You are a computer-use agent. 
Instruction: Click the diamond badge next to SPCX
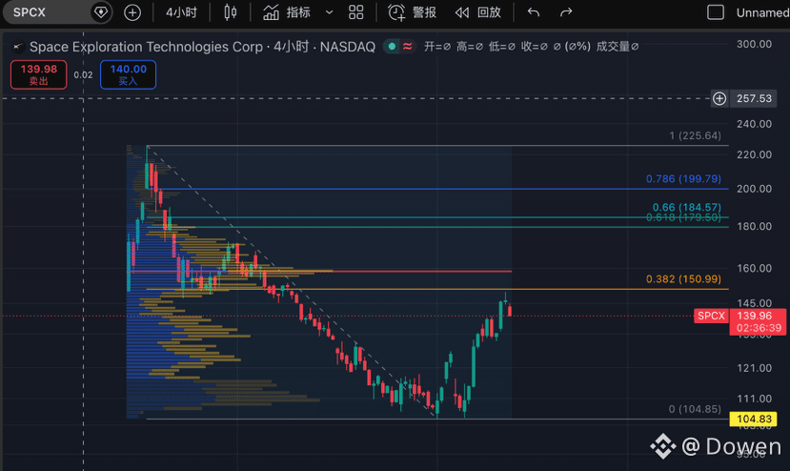click(101, 12)
